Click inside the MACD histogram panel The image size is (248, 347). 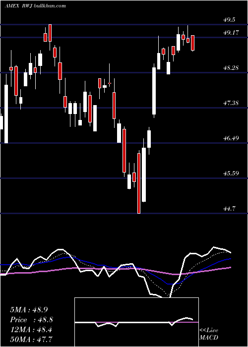tap(136, 322)
